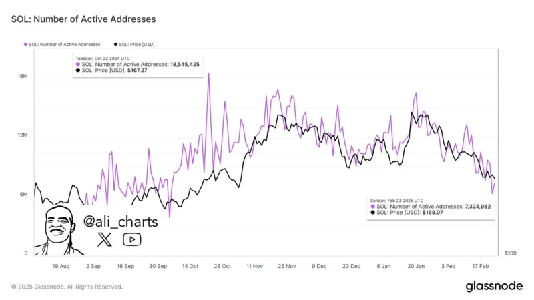Click the purple dot in Oct 22 tooltip
534x300 pixels.
click(x=78, y=64)
